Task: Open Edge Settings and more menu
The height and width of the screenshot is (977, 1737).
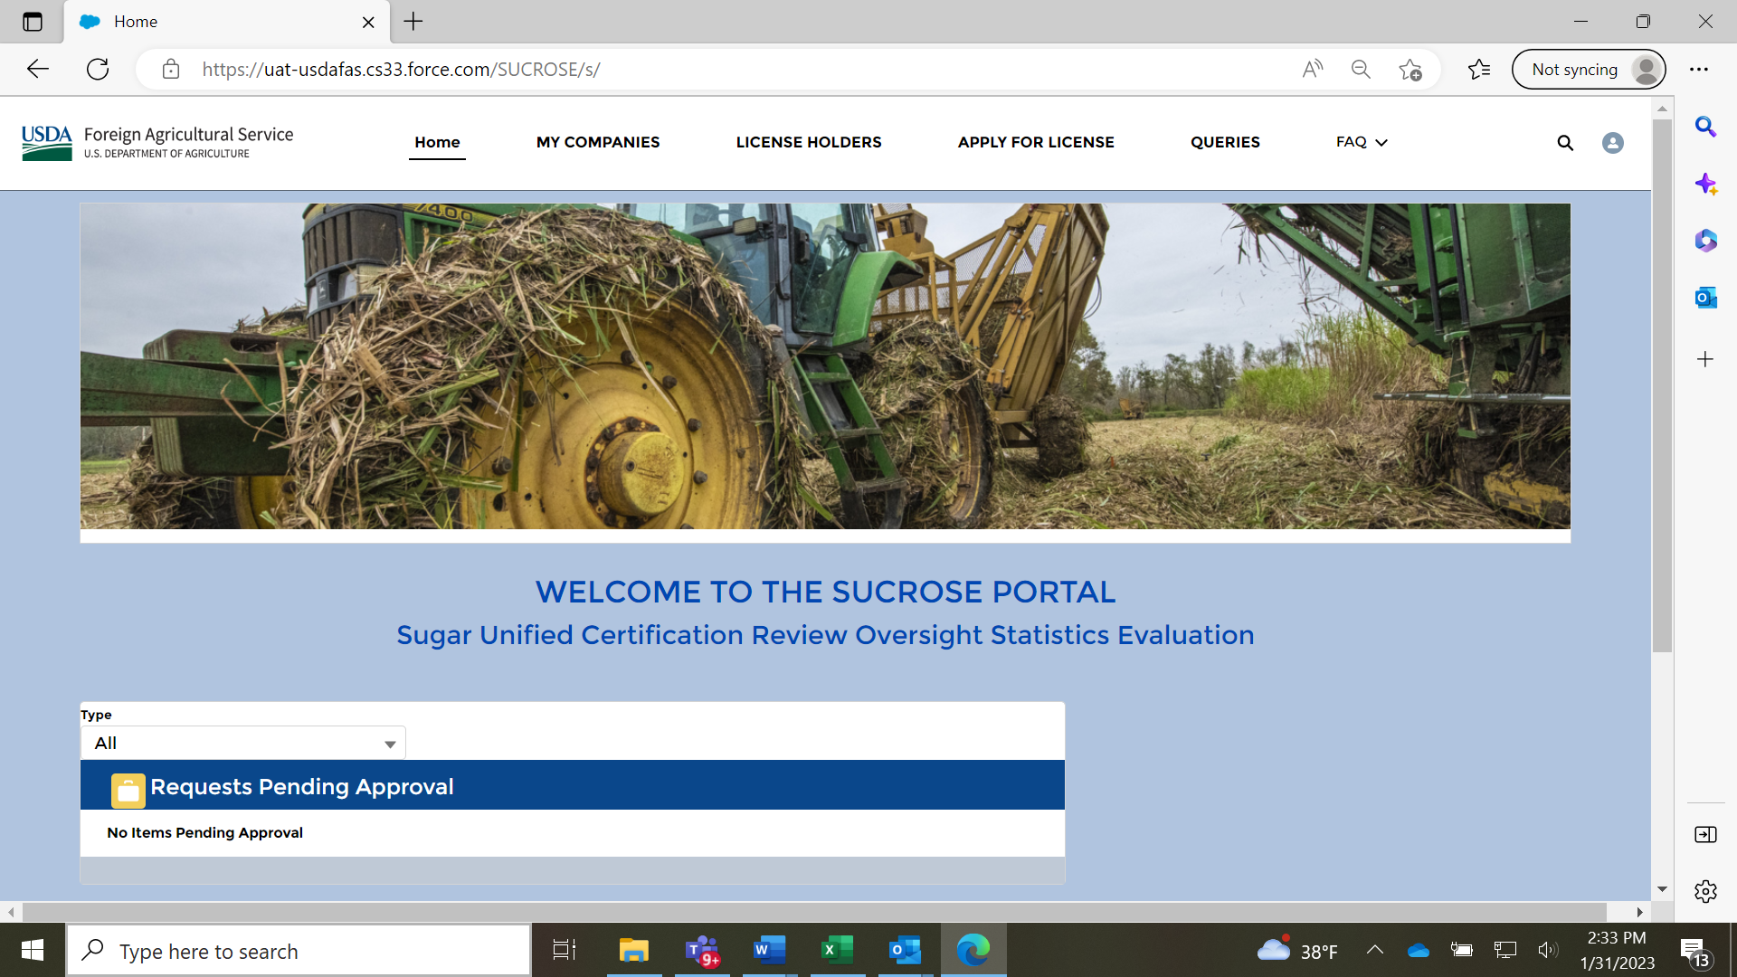Action: [x=1699, y=70]
